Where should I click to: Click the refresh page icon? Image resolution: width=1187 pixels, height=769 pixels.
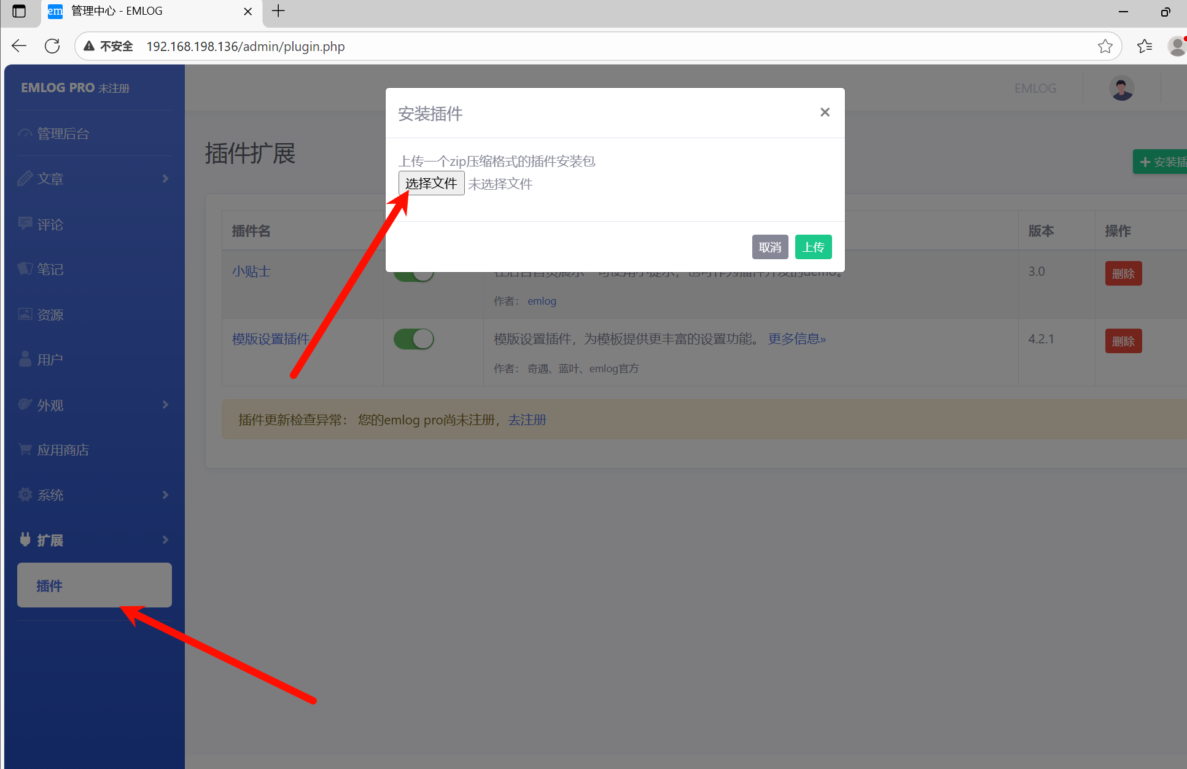coord(52,46)
